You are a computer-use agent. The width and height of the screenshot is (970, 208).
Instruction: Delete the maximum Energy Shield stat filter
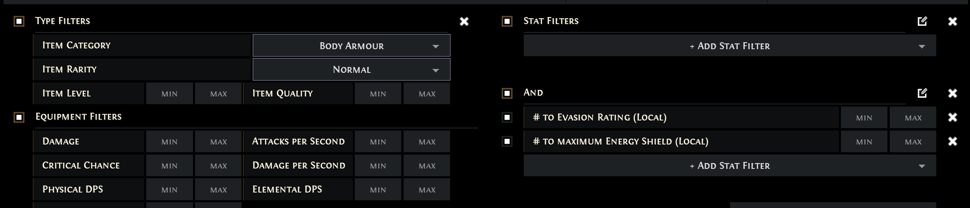point(953,141)
